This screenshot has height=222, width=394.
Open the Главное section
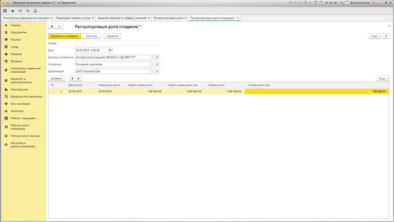click(x=16, y=25)
